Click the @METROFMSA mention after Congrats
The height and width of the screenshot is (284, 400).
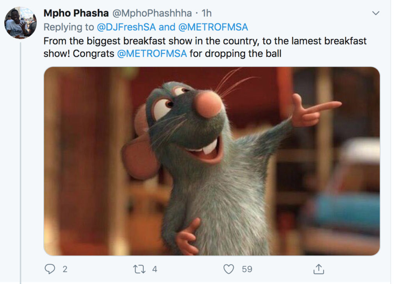click(x=152, y=54)
